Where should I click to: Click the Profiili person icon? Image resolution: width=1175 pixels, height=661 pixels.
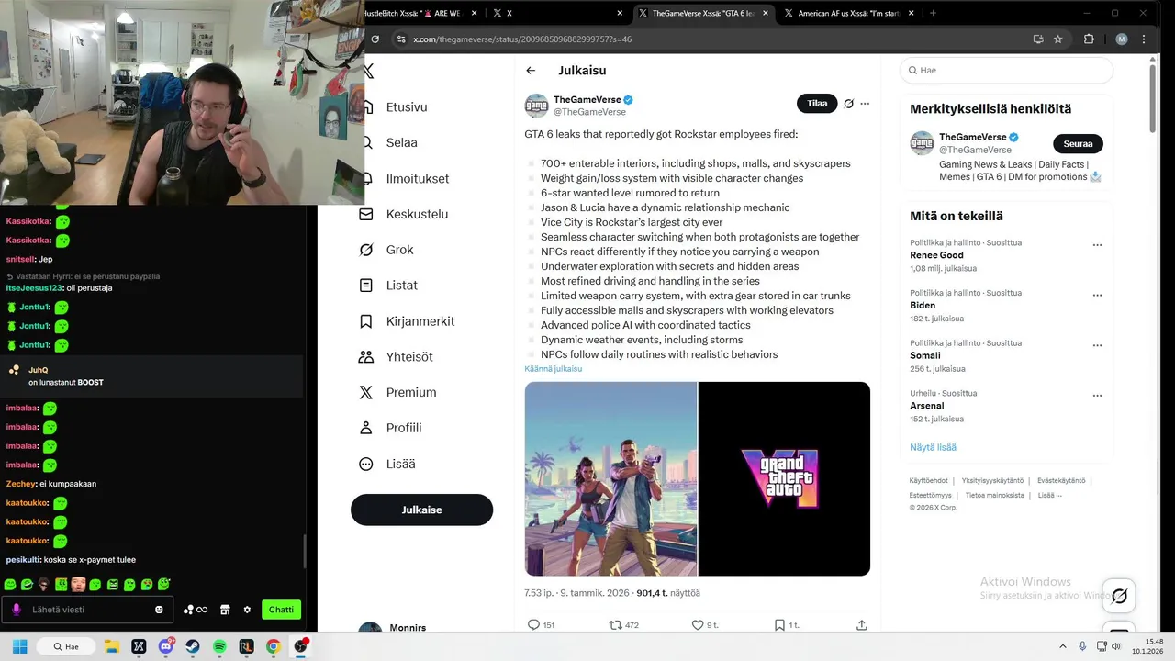click(x=366, y=428)
